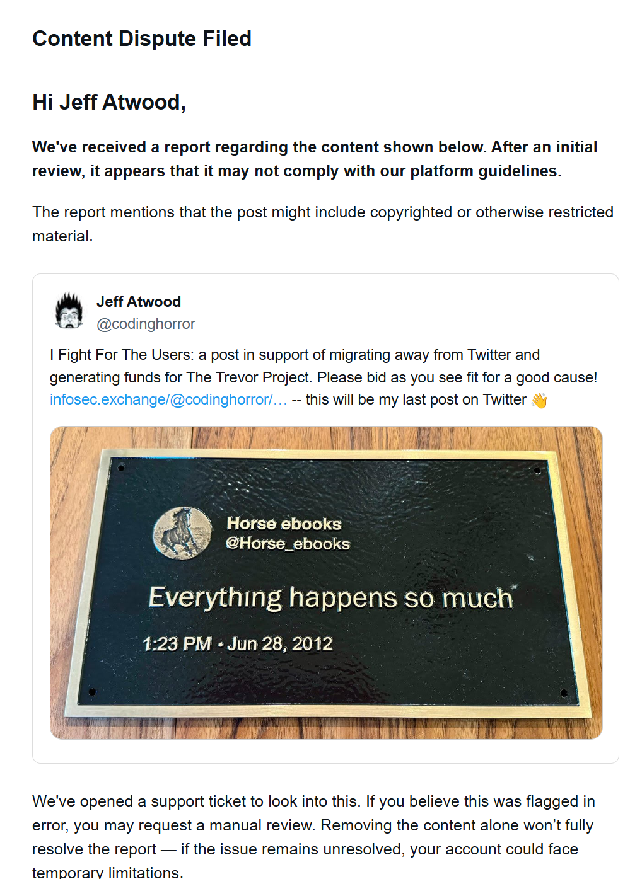Image resolution: width=630 pixels, height=879 pixels.
Task: Click the plaque's bottom-right screw hole
Action: point(564,693)
